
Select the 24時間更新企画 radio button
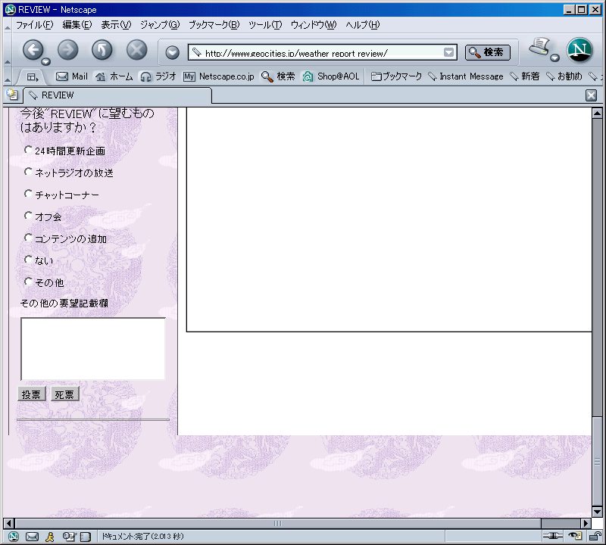28,149
